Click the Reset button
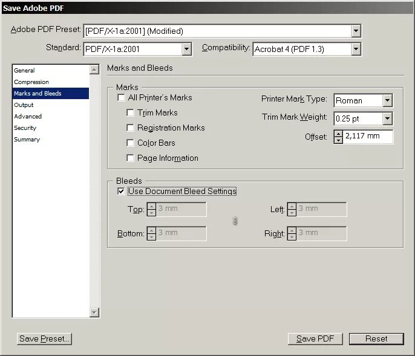The image size is (415, 356). click(x=376, y=339)
